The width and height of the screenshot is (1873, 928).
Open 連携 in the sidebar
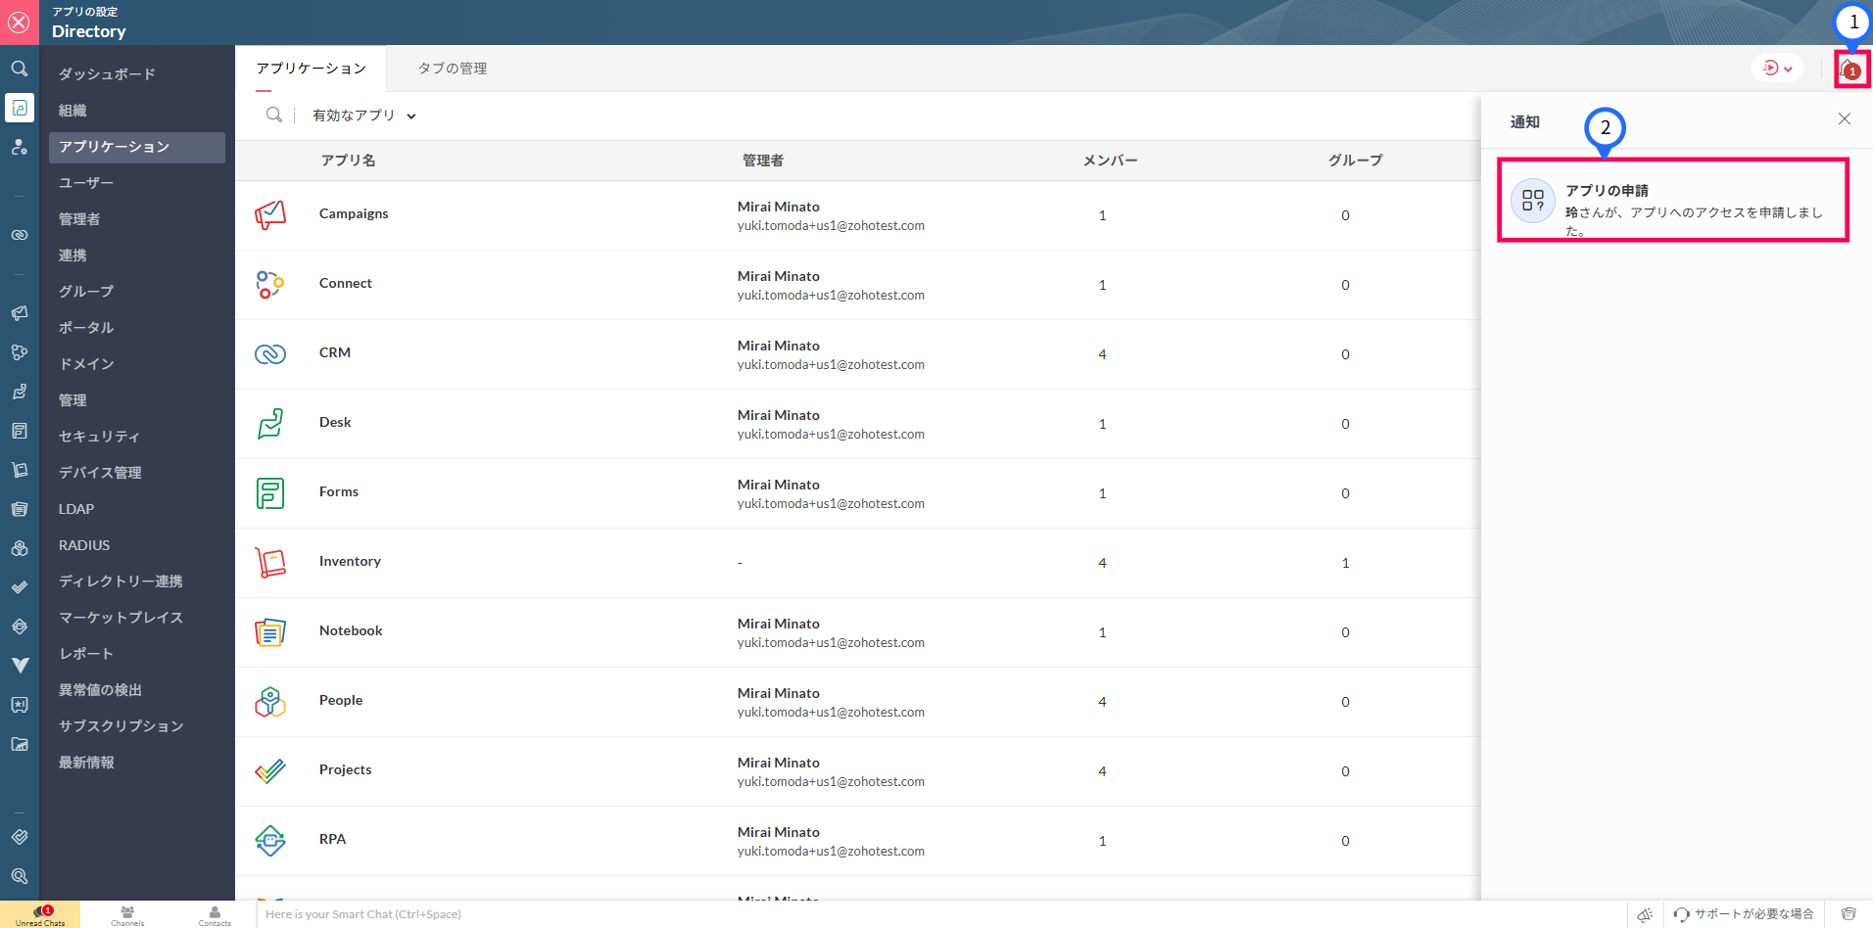[137, 255]
